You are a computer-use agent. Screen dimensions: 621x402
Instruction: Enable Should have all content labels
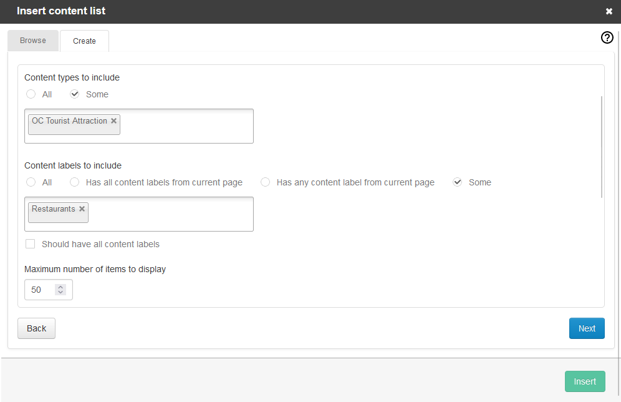[30, 243]
